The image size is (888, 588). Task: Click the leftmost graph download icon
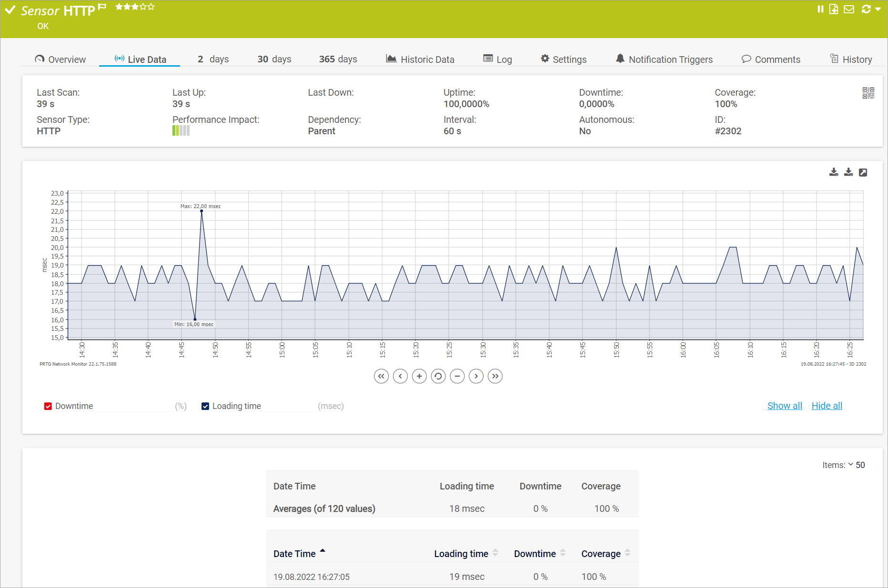pos(834,172)
